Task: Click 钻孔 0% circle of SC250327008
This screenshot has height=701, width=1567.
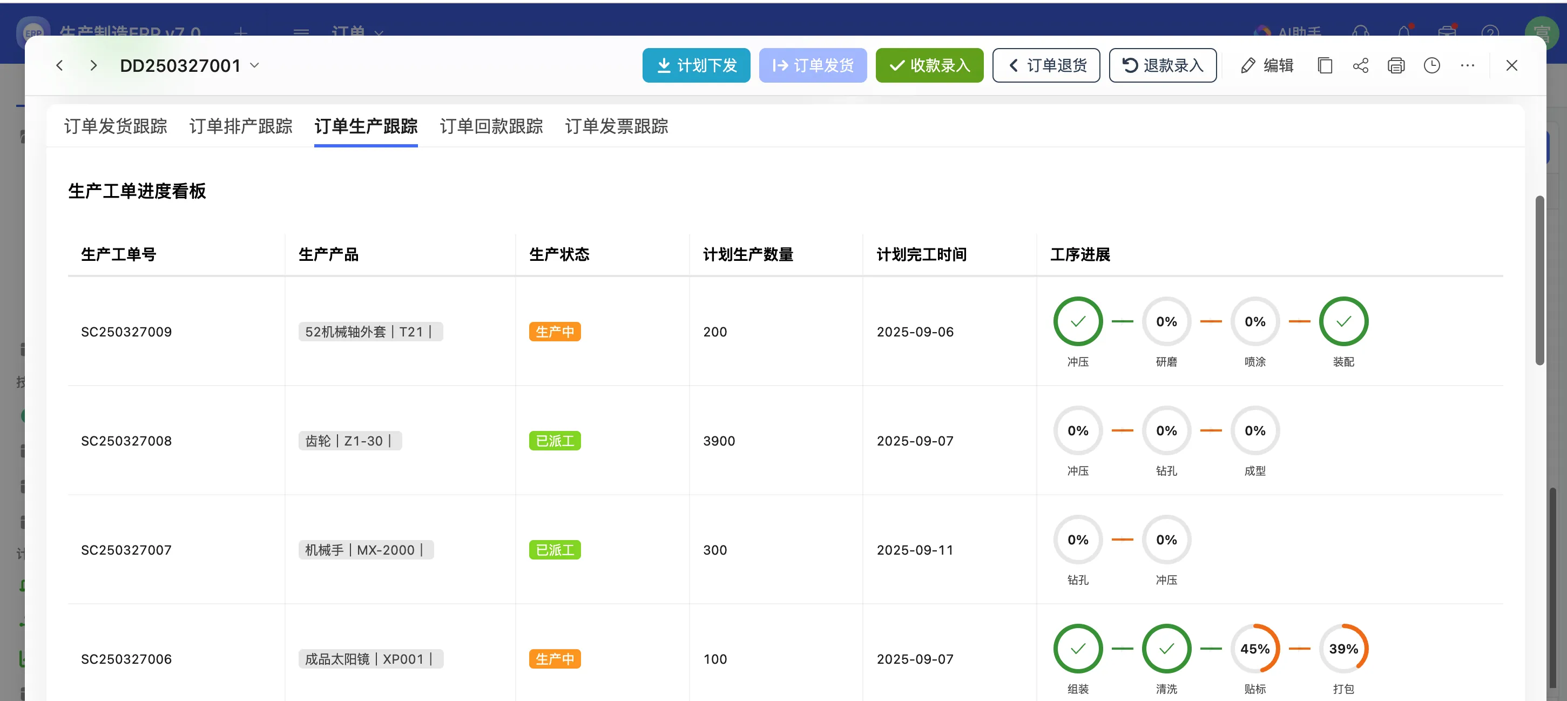Action: click(x=1166, y=430)
